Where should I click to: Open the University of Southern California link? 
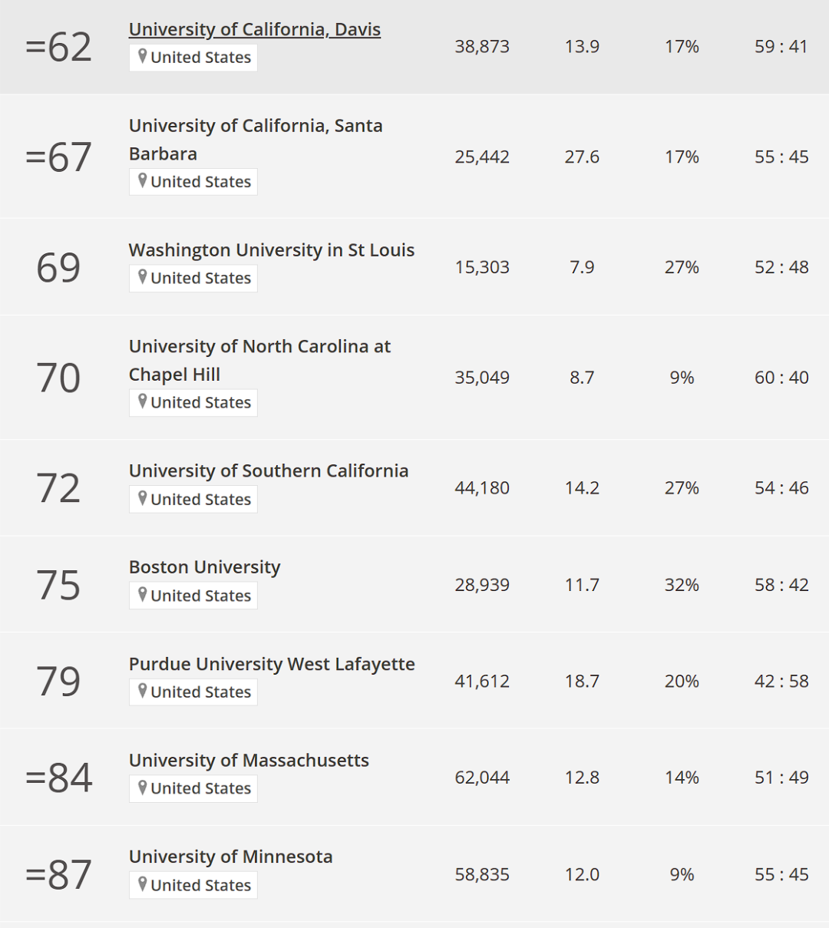click(269, 471)
